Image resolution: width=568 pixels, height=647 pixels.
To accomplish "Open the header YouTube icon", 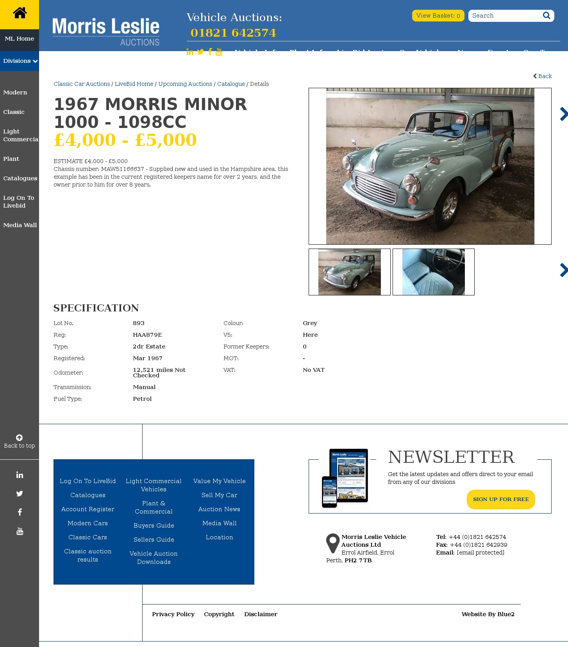I will tap(219, 52).
